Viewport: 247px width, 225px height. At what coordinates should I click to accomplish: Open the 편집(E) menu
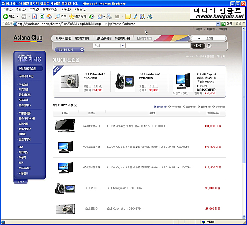21,9
